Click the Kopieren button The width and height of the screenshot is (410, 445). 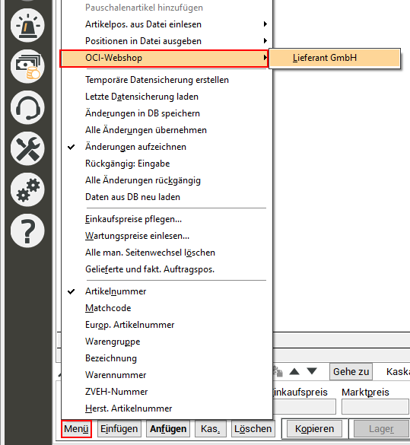[314, 429]
